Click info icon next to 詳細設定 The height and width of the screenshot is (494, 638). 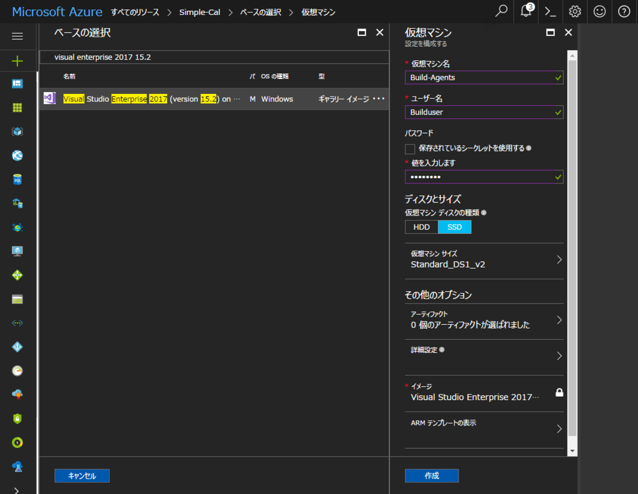pyautogui.click(x=442, y=350)
